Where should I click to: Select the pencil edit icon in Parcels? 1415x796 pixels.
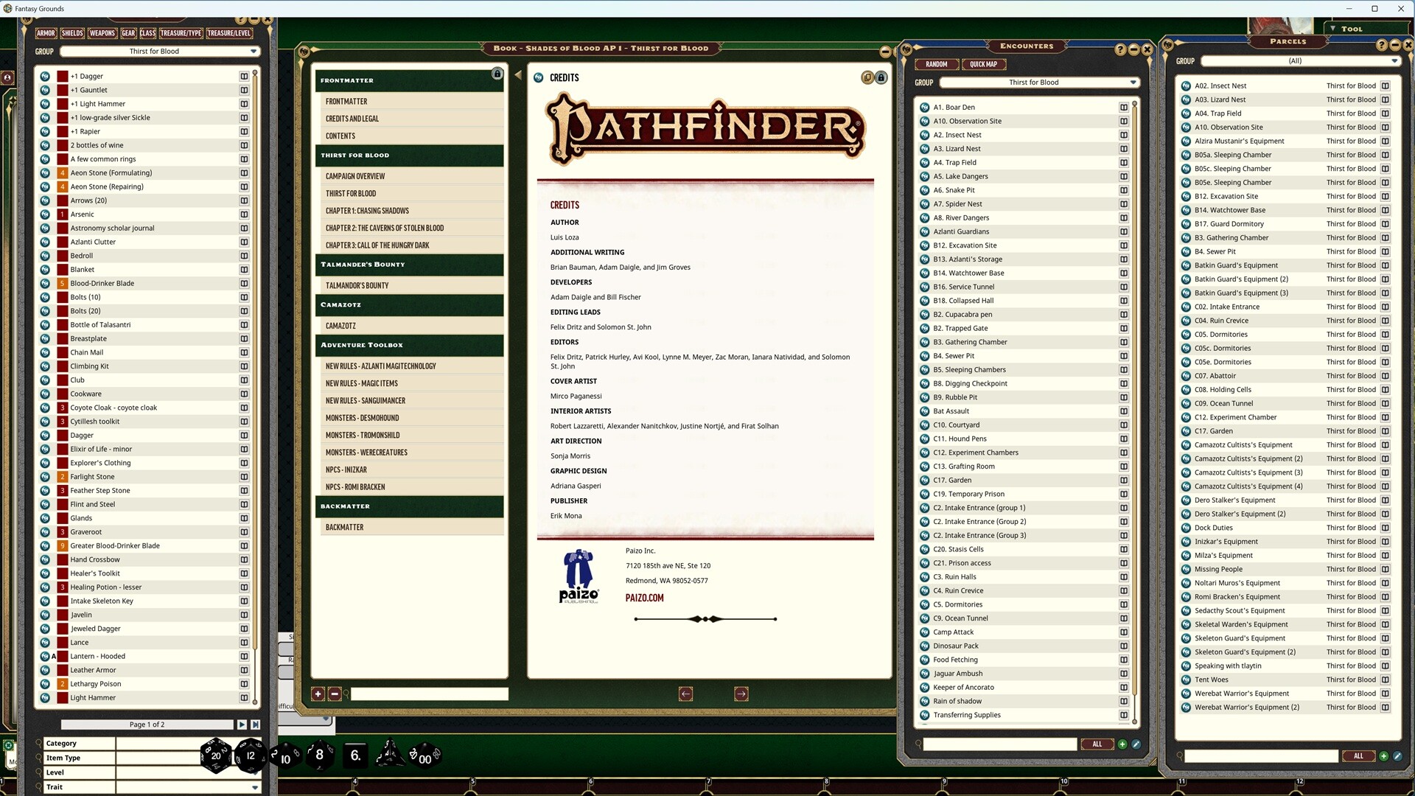point(1398,756)
